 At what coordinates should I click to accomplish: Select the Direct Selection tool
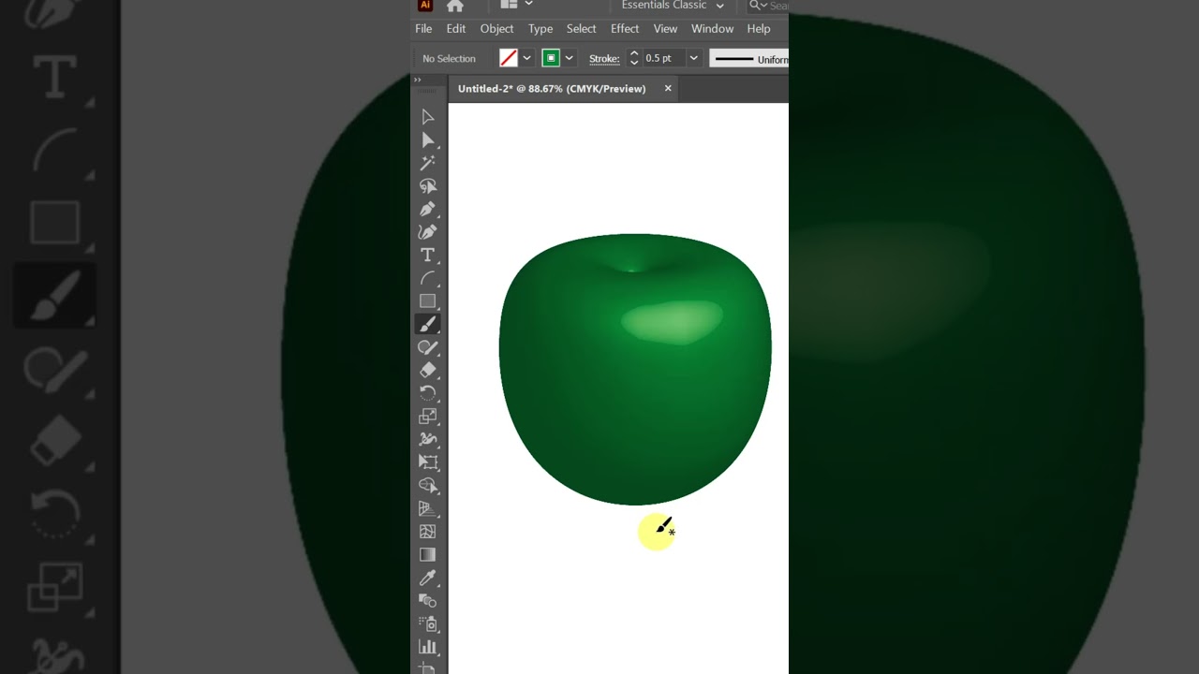427,140
